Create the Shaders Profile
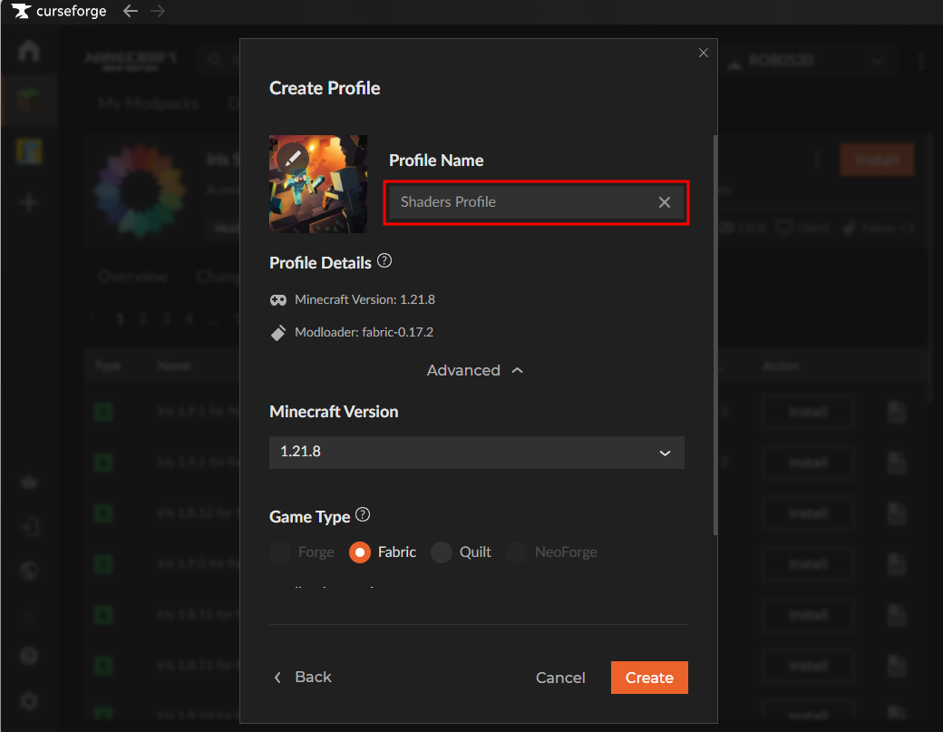The height and width of the screenshot is (732, 943). (x=649, y=678)
